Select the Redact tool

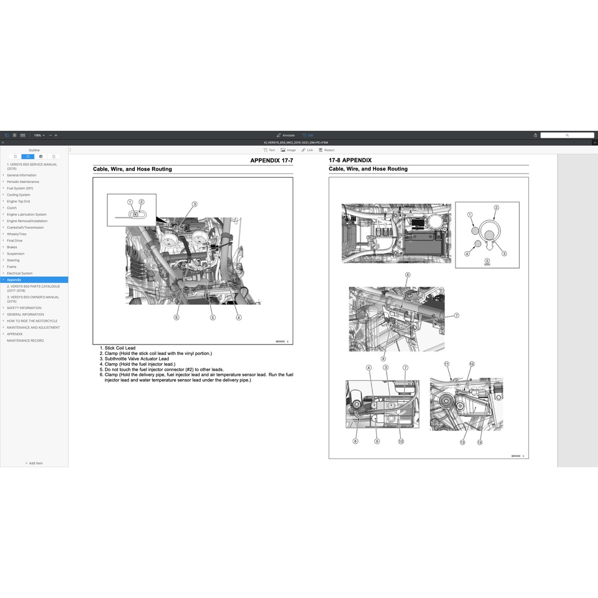coord(326,150)
